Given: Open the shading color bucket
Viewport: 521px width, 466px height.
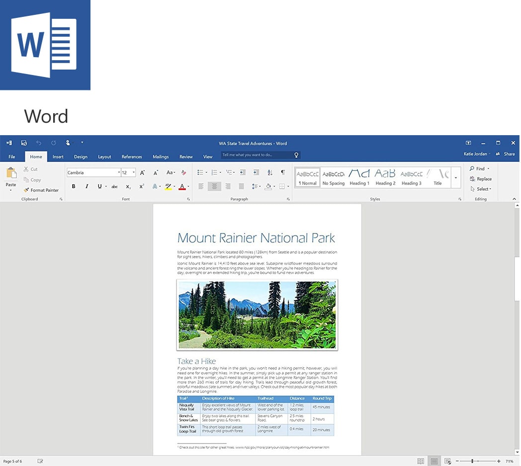Looking at the screenshot, I should point(268,186).
